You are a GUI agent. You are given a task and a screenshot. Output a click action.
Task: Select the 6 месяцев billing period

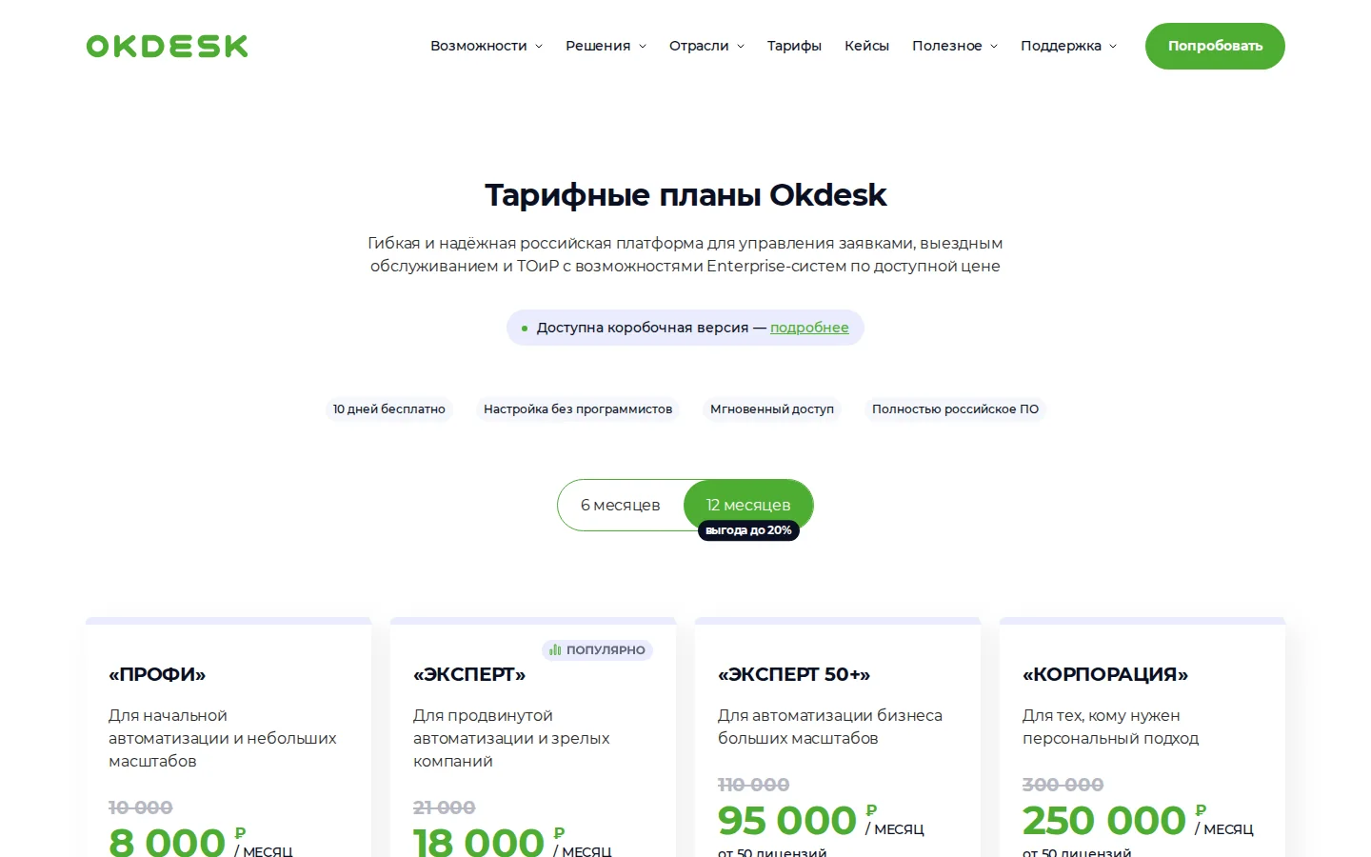pos(620,505)
